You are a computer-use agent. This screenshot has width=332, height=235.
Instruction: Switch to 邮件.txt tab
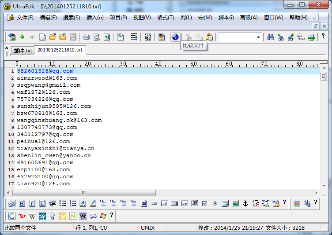[x=22, y=51]
